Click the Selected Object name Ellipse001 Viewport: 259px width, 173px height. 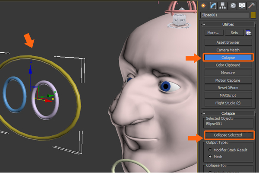(214, 124)
